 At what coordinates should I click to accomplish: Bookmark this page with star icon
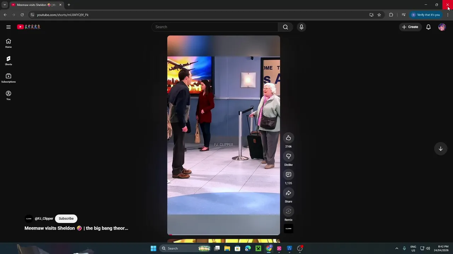pos(379,15)
